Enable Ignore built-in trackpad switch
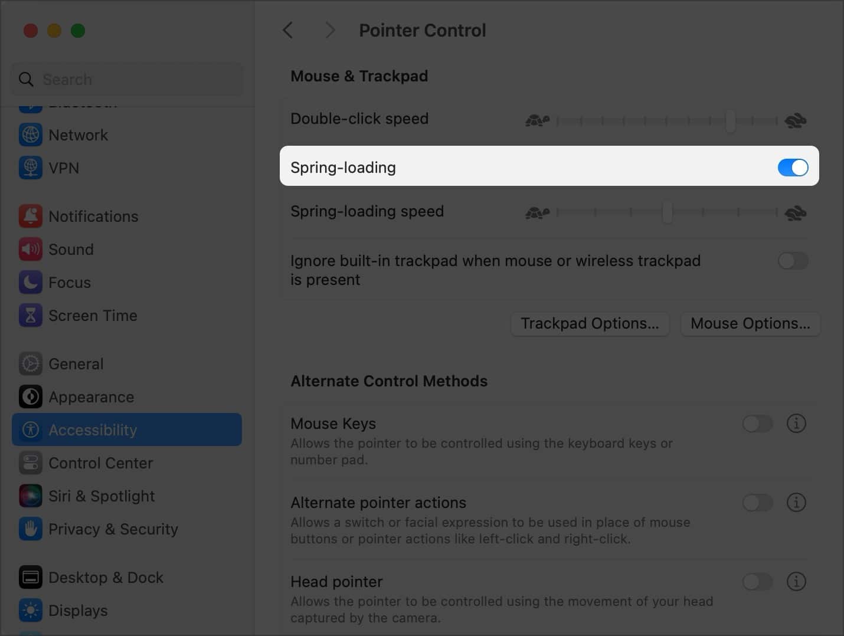 (793, 261)
